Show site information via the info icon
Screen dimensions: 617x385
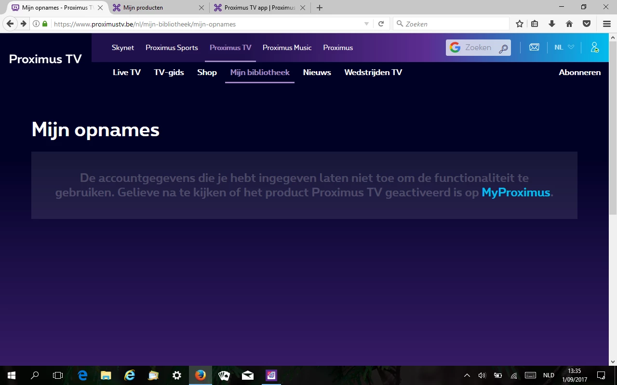click(x=36, y=24)
